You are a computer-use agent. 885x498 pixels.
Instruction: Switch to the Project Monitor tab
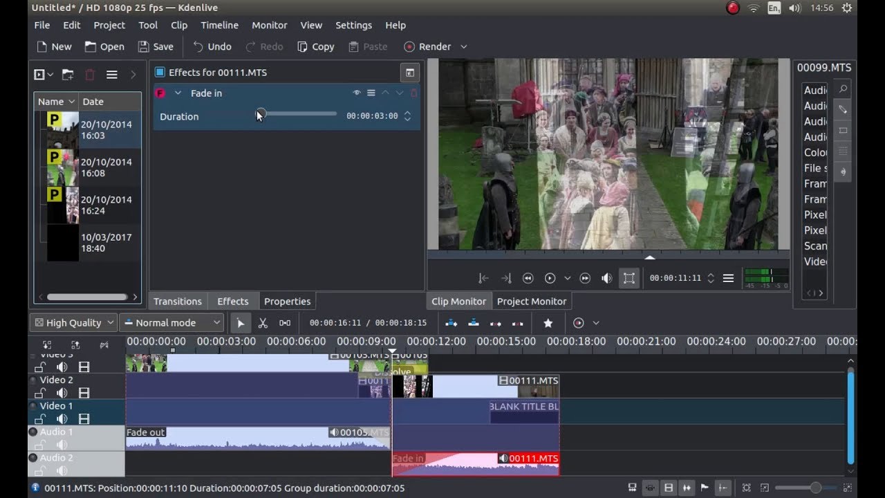point(532,302)
